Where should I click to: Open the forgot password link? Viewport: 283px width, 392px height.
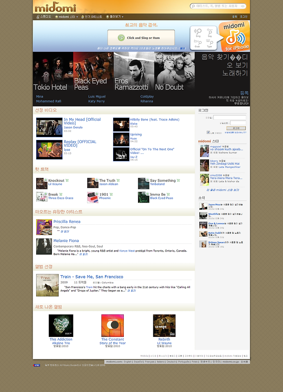(x=235, y=133)
